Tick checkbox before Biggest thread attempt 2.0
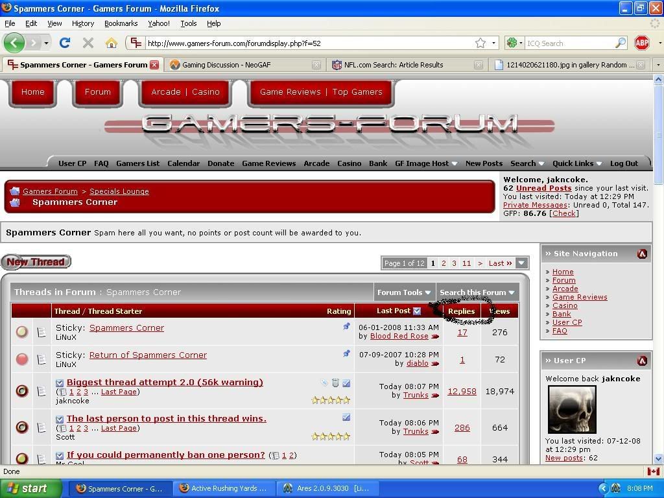This screenshot has height=498, width=664. tap(60, 383)
